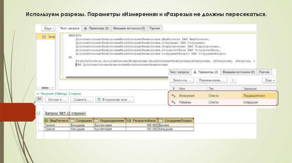292x163 pixels.
Task: Click the abc type icon for Разрезы
Action: point(173,102)
